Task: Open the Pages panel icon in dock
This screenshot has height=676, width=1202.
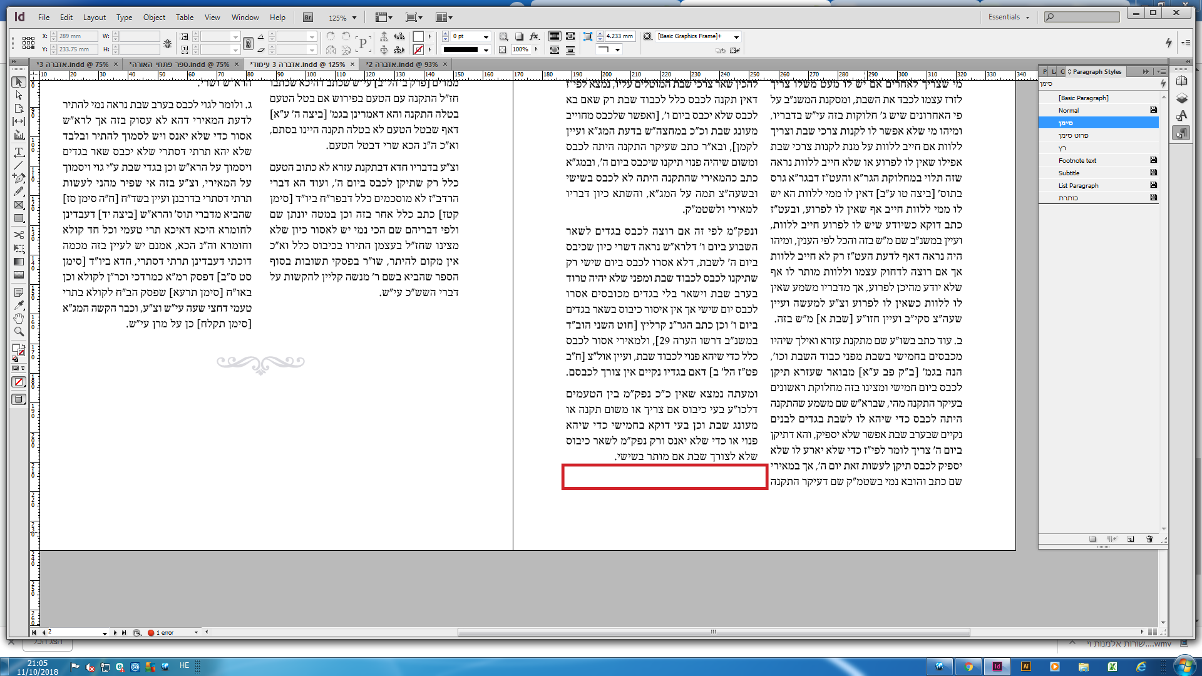Action: pyautogui.click(x=1181, y=81)
